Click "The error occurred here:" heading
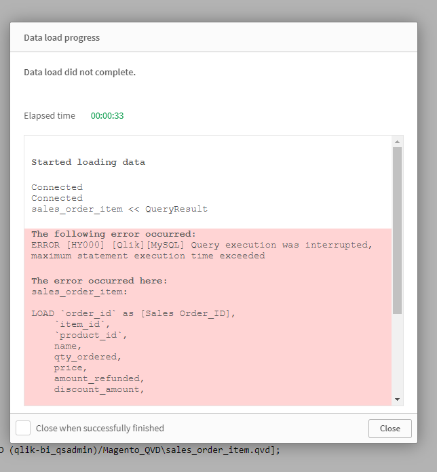Image resolution: width=437 pixels, height=472 pixels. pos(99,280)
